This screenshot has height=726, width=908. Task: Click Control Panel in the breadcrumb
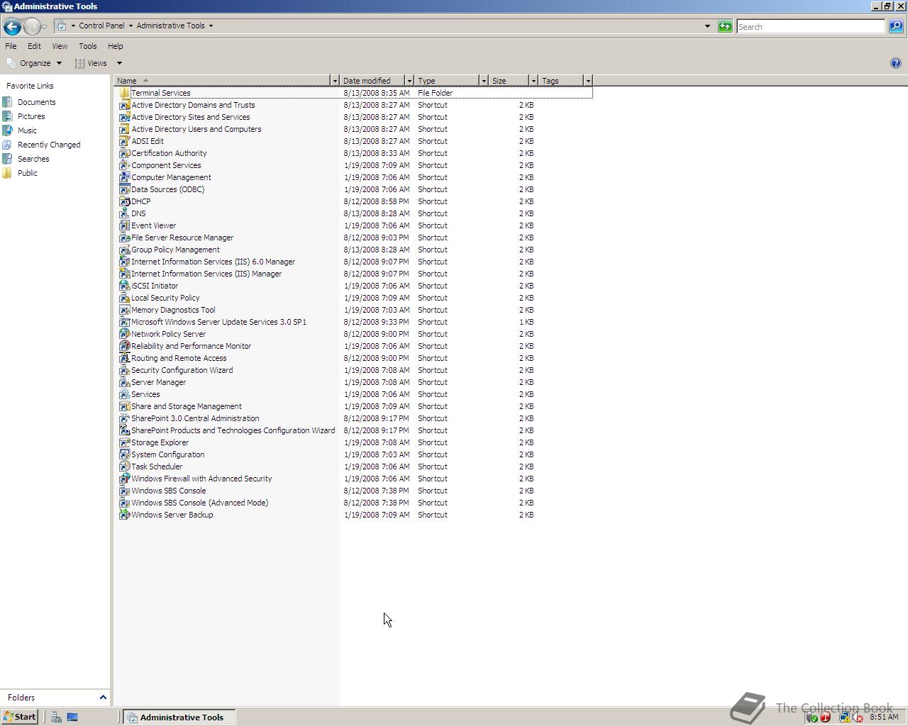point(101,26)
